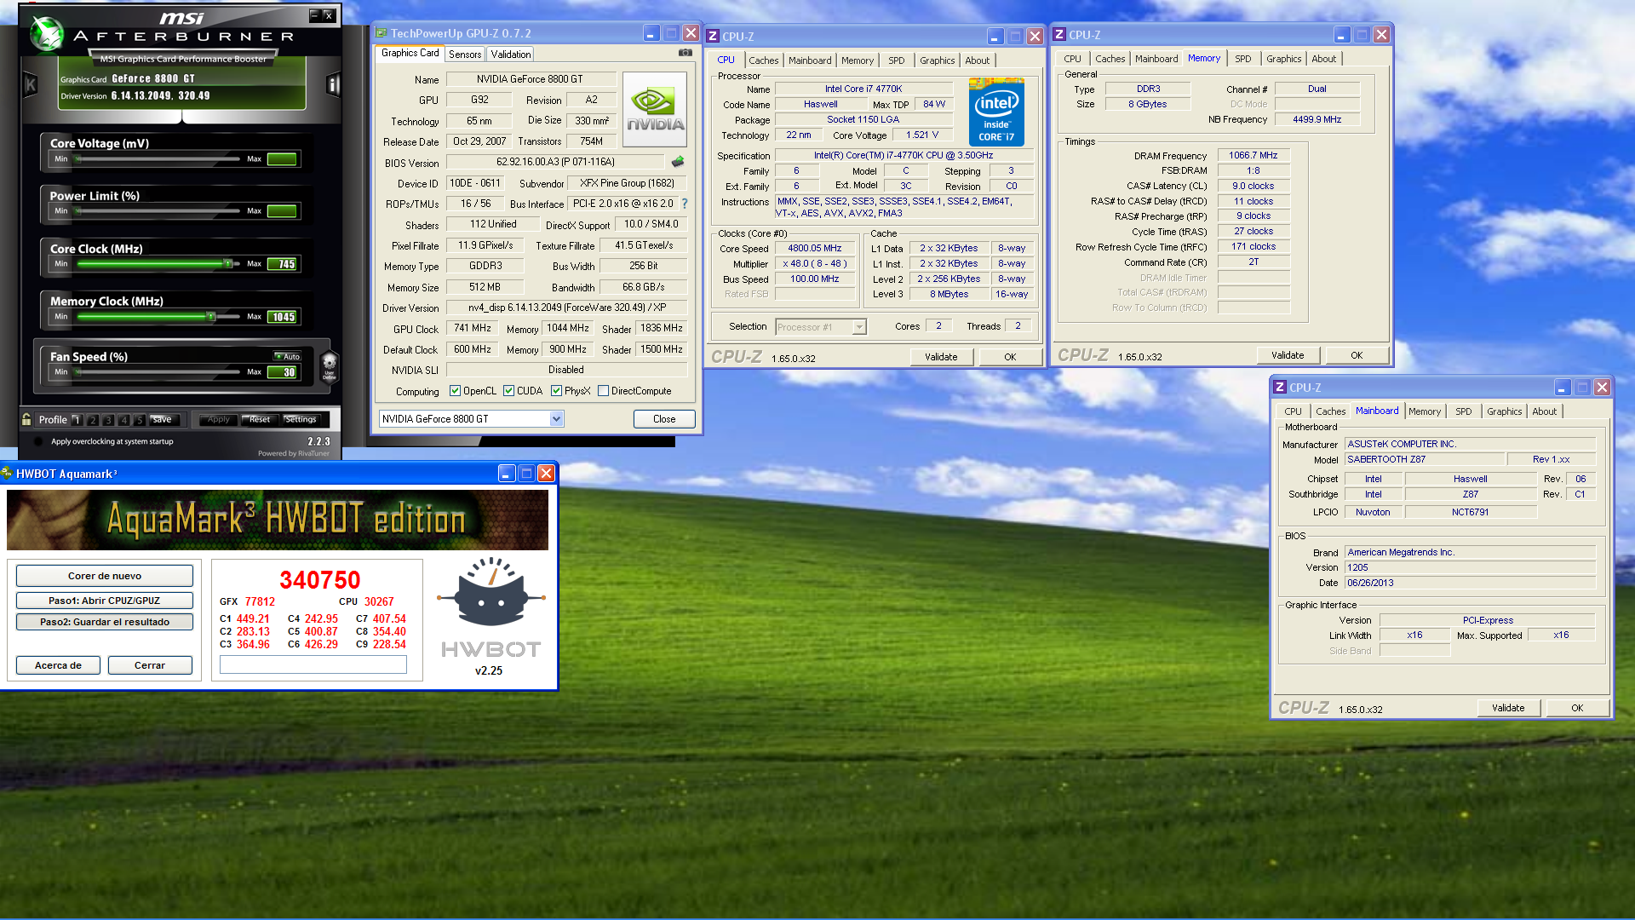This screenshot has width=1635, height=920.
Task: Open the GPU selection dropdown in GPU-Z
Action: point(556,419)
